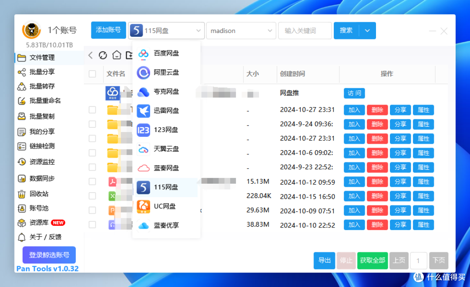Click the 账号池 sidebar icon
The height and width of the screenshot is (287, 470).
tap(22, 208)
